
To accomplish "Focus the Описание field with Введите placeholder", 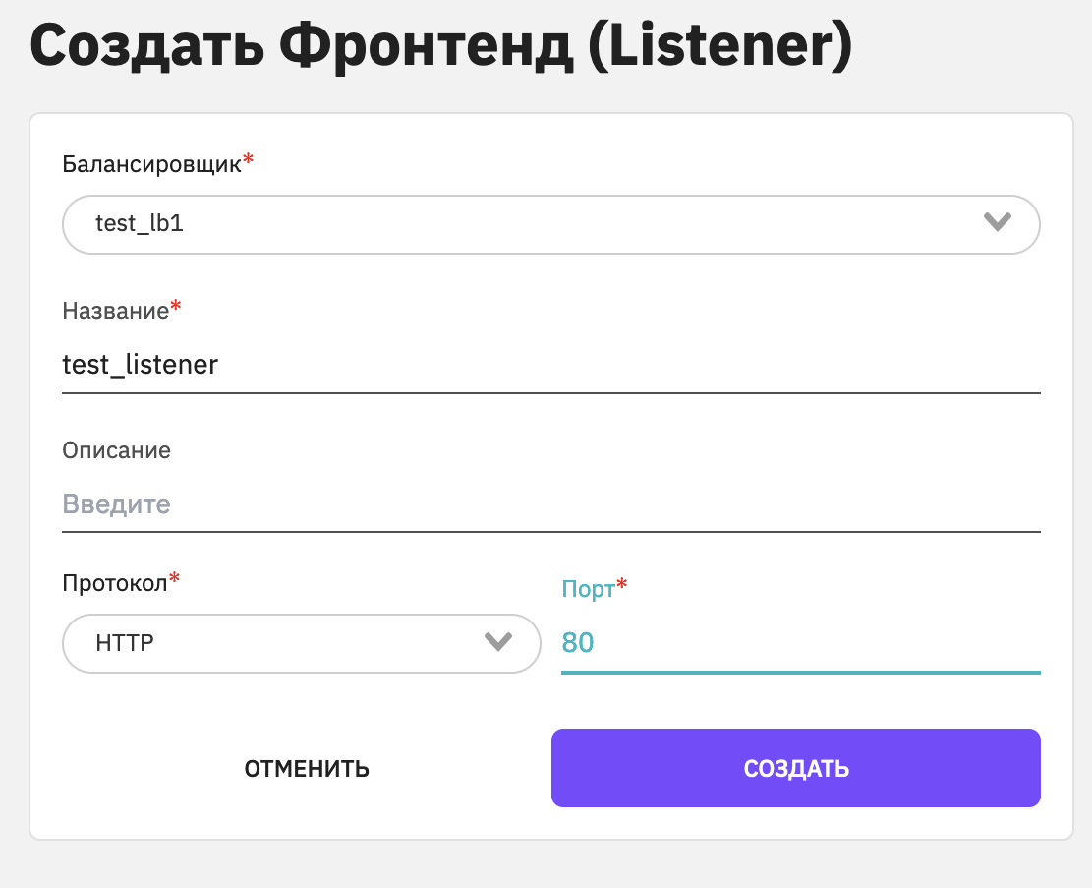I will (550, 503).
